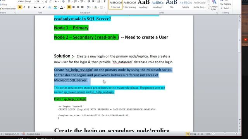The height and width of the screenshot is (139, 248).
Task: Show paragraph marks with pilcrow icon
Action: pyautogui.click(x=105, y=2)
